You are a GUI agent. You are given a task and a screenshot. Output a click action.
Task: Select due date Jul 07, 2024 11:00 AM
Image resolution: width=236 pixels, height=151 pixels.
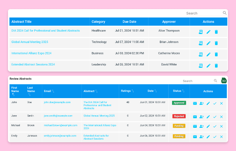click(129, 42)
